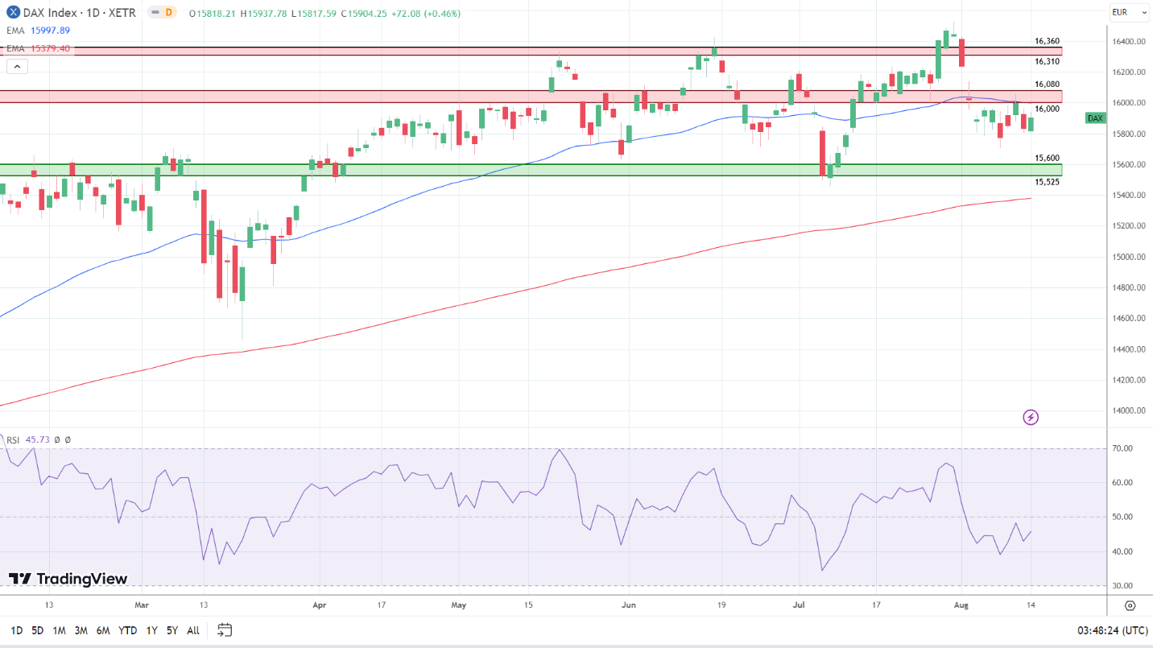Click the 16,360 resistance label

(1047, 41)
